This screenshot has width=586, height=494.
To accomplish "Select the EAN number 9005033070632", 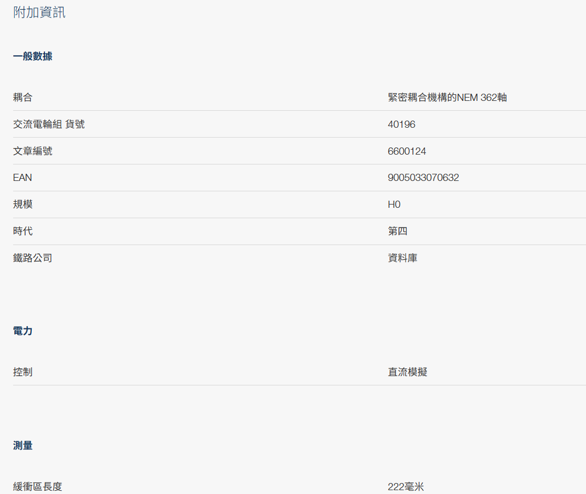I will click(x=422, y=177).
